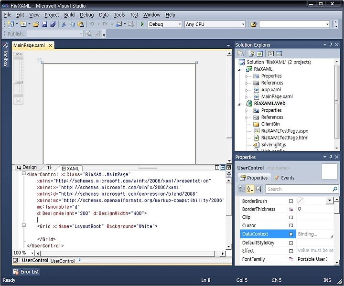Open the Any CPU platform dropdown
Viewport: 344px width, 286px height.
(x=243, y=24)
